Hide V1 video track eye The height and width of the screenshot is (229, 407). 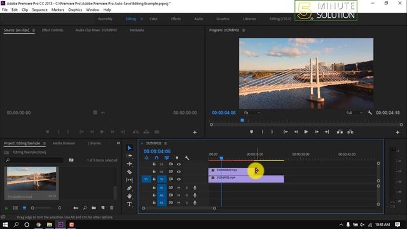[179, 179]
